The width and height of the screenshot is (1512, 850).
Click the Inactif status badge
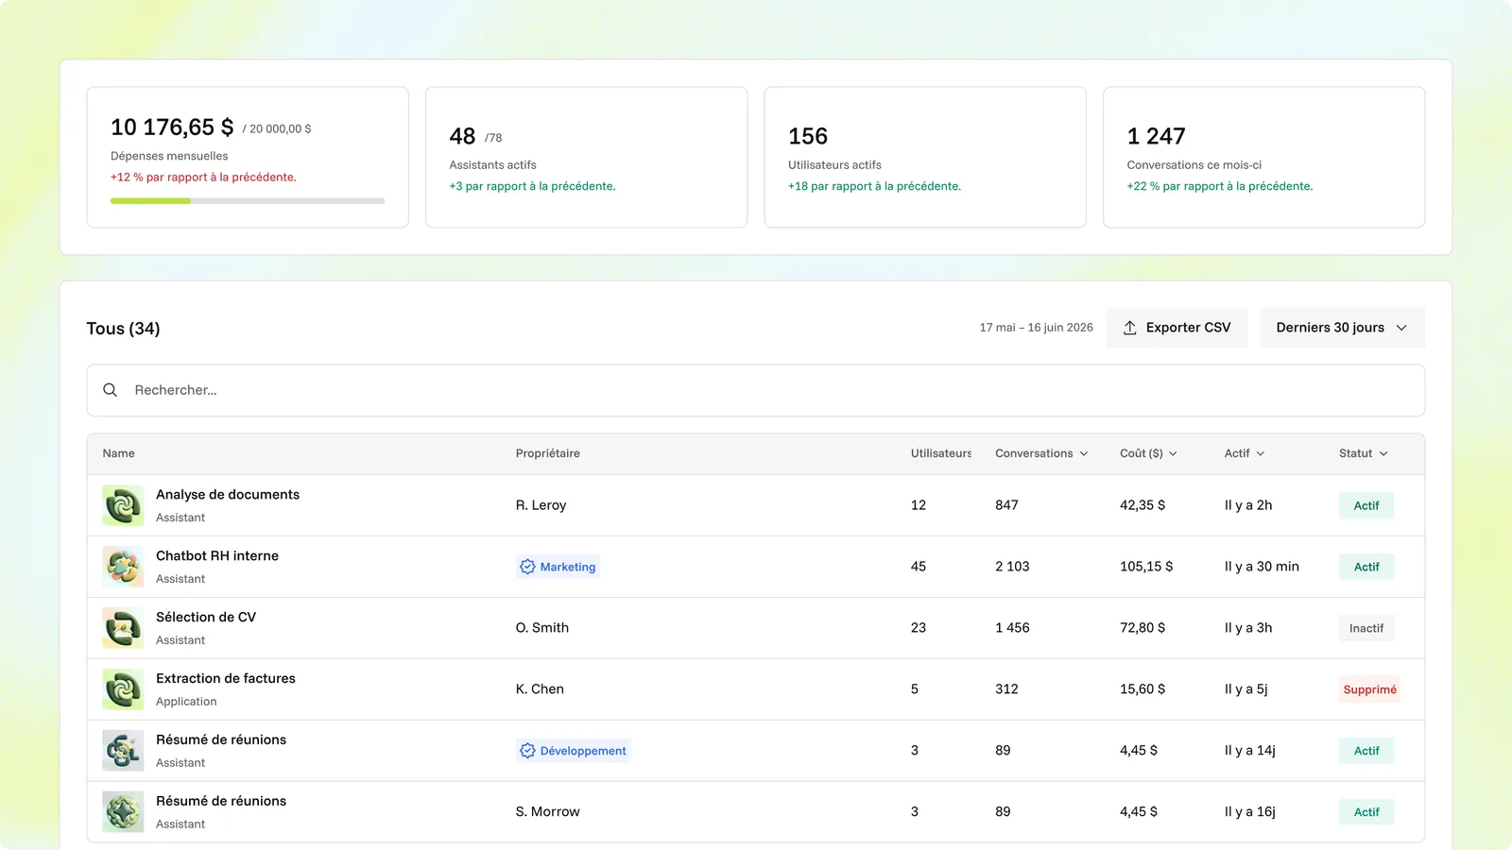click(1366, 628)
